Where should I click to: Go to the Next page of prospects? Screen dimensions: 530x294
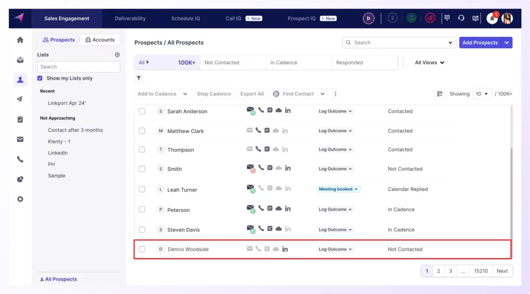click(x=502, y=271)
